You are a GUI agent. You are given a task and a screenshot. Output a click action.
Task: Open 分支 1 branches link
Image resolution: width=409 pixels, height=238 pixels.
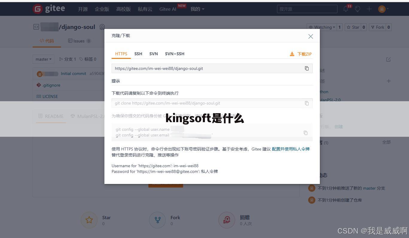point(68,59)
